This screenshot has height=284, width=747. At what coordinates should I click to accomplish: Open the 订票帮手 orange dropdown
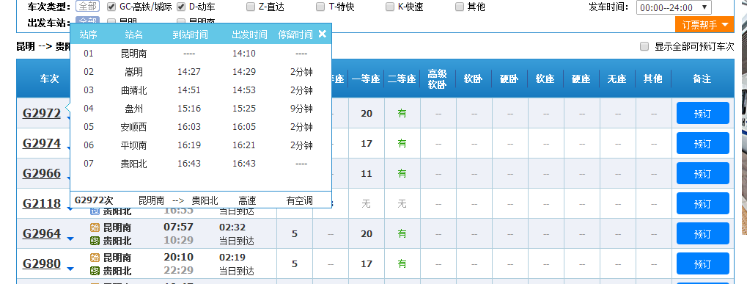tap(704, 25)
